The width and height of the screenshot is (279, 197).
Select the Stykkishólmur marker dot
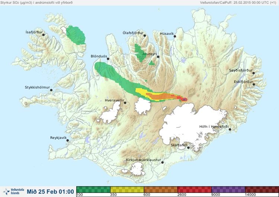pyautogui.click(x=51, y=90)
